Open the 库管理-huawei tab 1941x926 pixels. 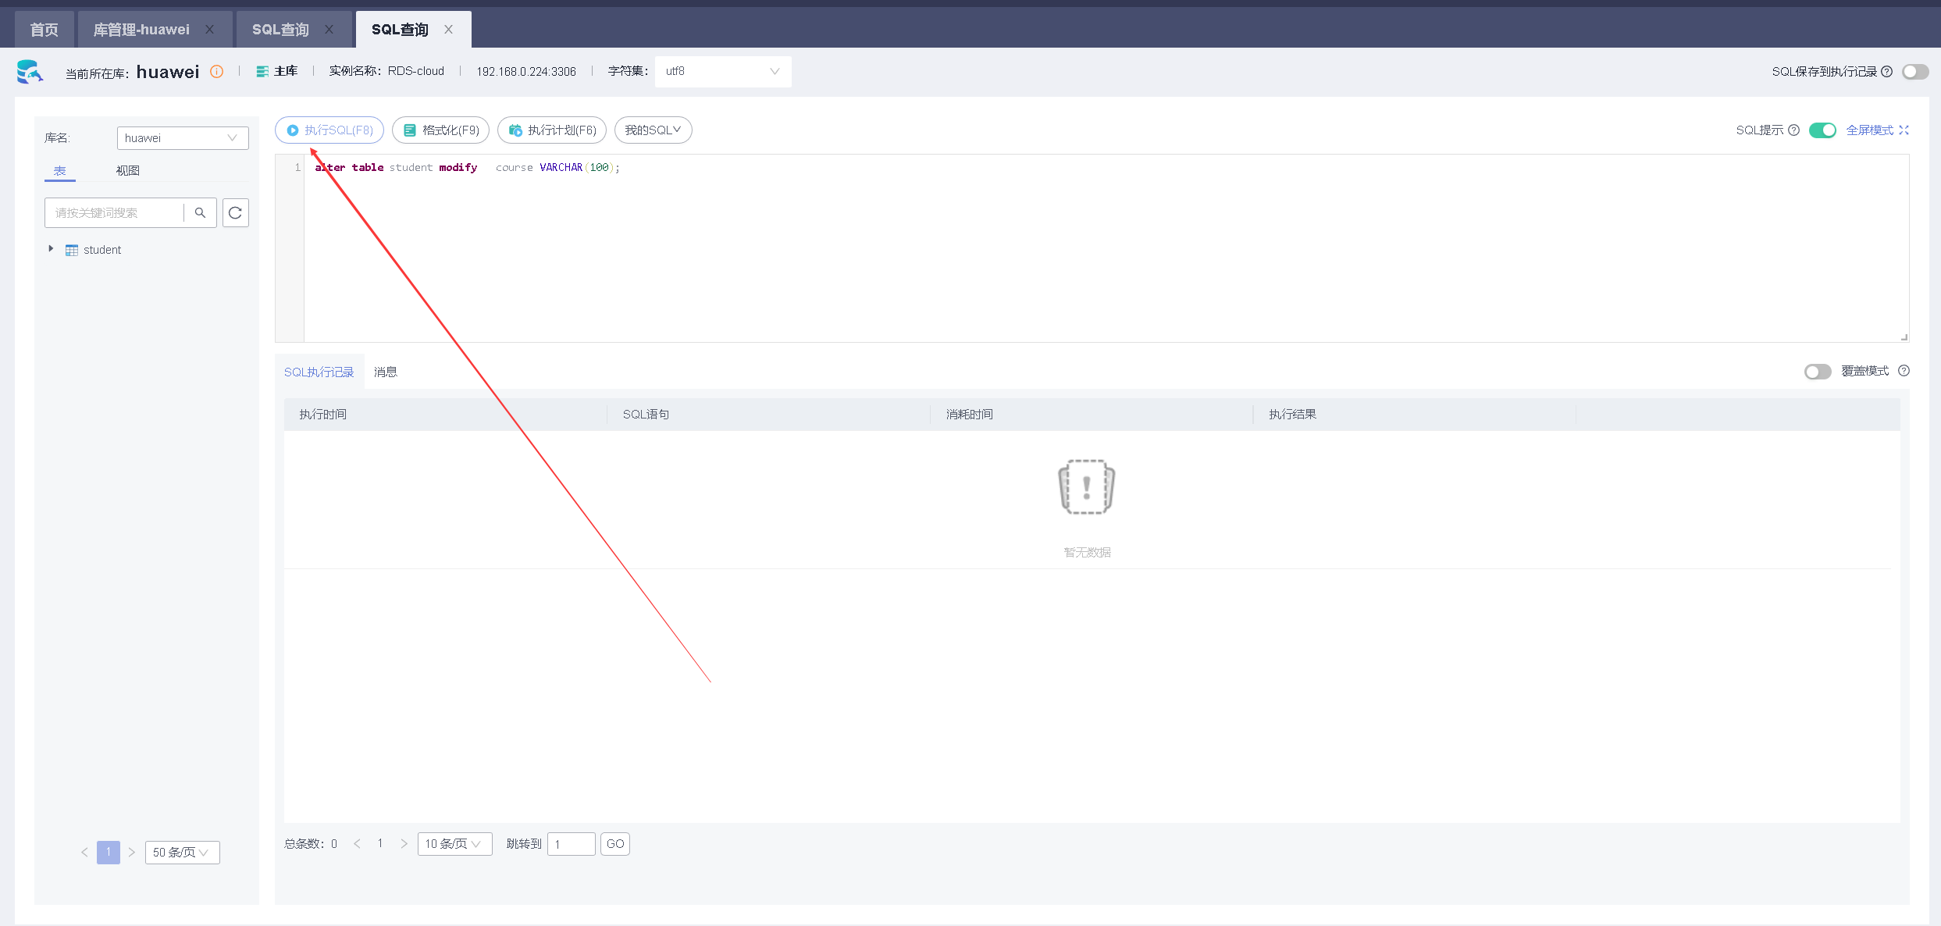click(x=141, y=30)
